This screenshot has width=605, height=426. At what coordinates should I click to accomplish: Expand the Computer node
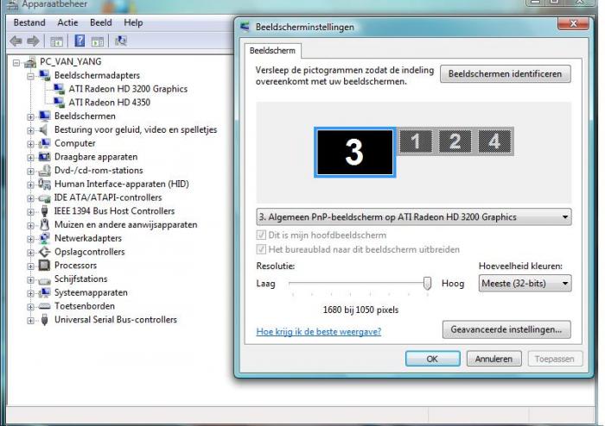(x=30, y=144)
